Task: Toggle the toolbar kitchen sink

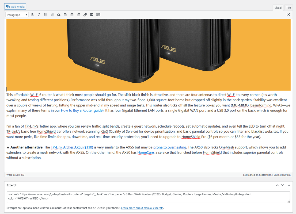Action: (x=98, y=15)
